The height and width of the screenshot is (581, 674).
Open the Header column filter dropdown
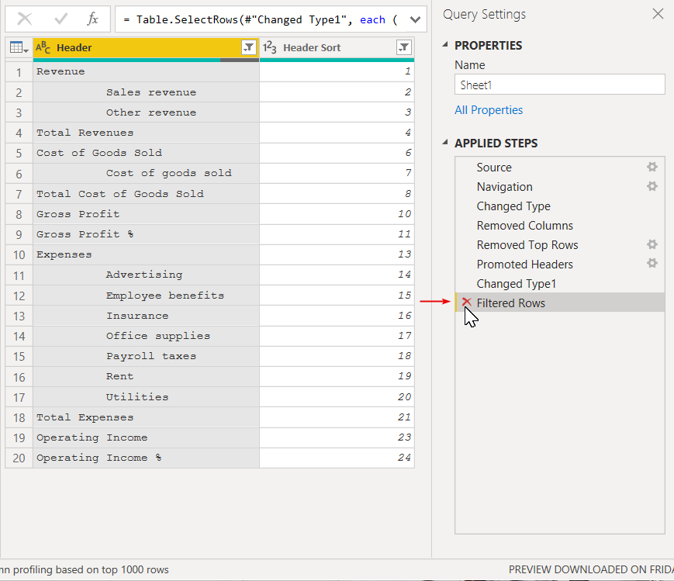(x=248, y=48)
